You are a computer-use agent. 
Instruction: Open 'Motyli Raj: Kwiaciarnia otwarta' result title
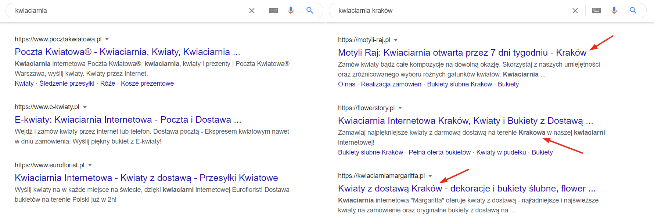pyautogui.click(x=462, y=53)
